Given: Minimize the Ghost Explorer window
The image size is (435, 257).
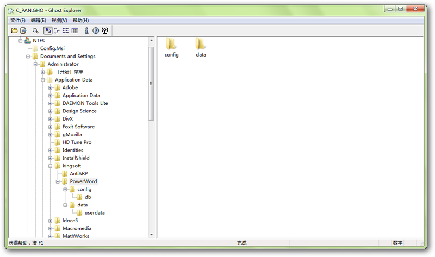Looking at the screenshot, I should [x=390, y=9].
